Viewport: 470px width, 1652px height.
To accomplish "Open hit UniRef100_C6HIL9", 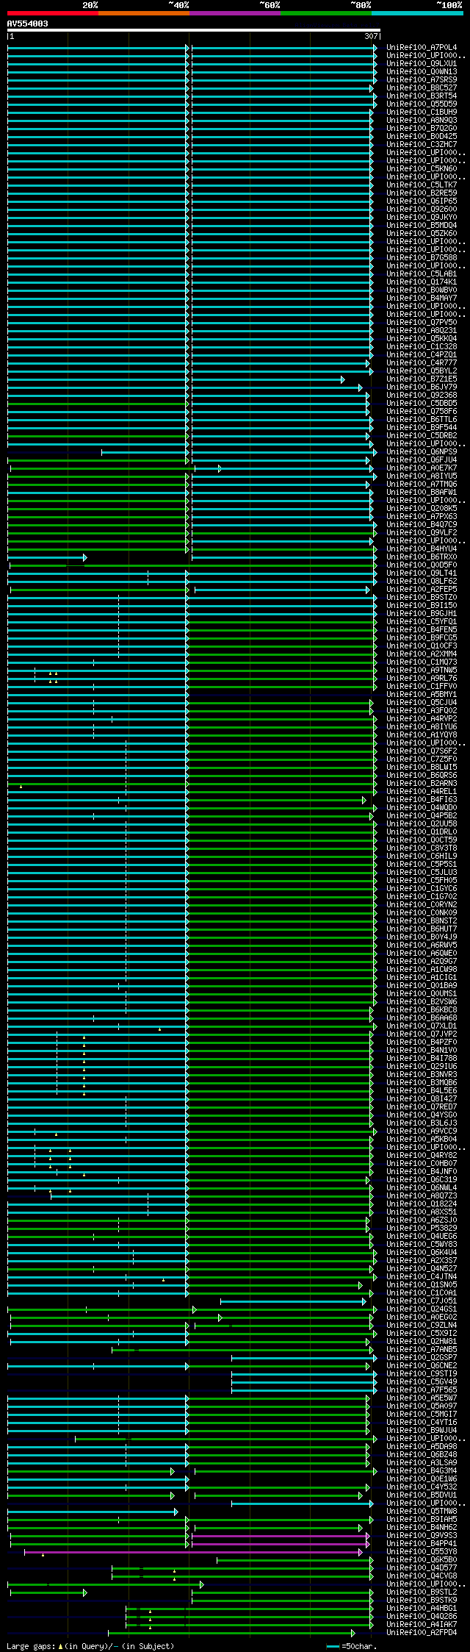I will [422, 857].
